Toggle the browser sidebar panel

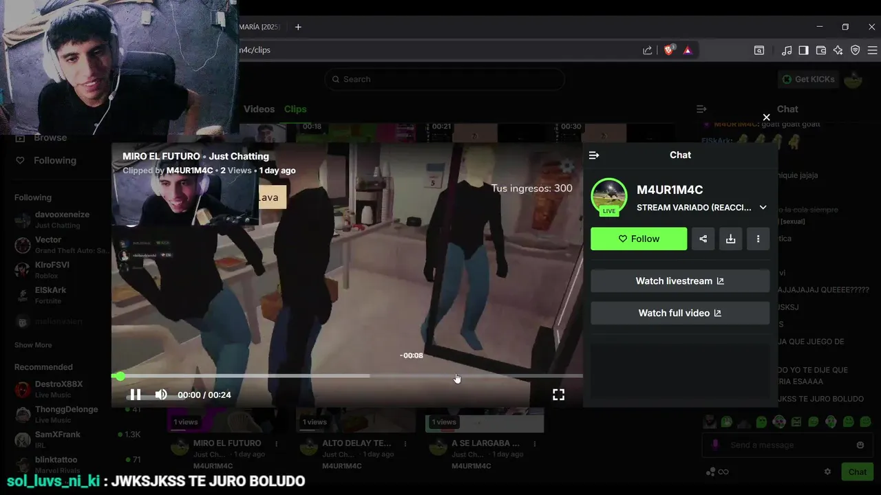[x=803, y=50]
